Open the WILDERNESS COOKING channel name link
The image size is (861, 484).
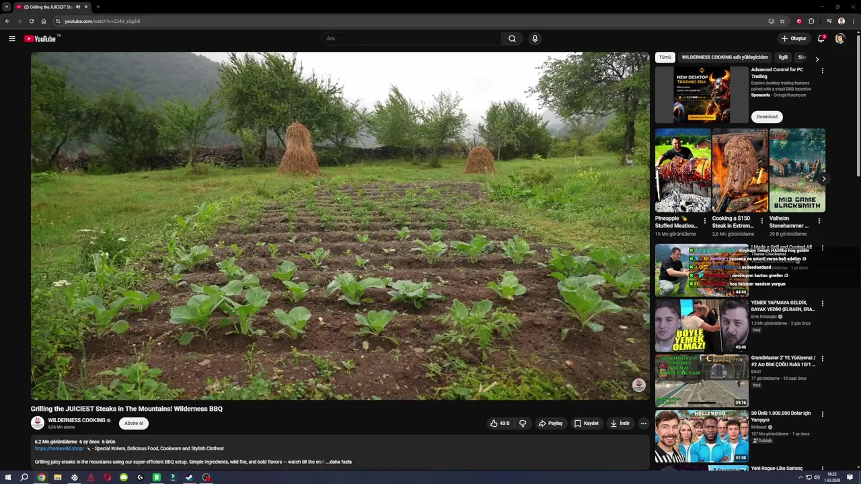(77, 420)
